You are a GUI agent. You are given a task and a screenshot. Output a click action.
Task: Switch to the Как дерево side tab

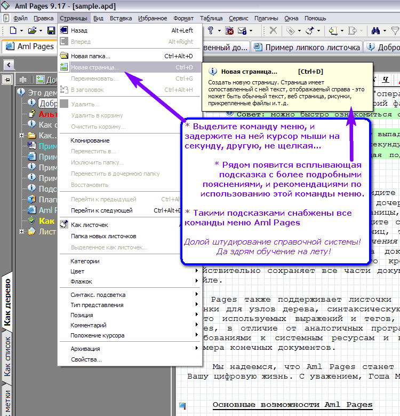[x=7, y=302]
